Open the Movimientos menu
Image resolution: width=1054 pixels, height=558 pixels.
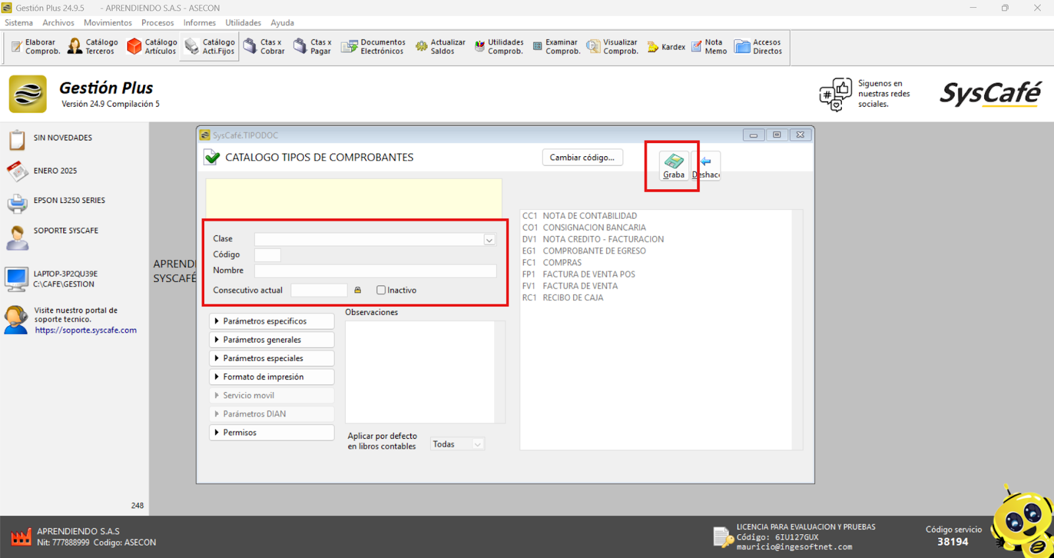[x=107, y=22]
